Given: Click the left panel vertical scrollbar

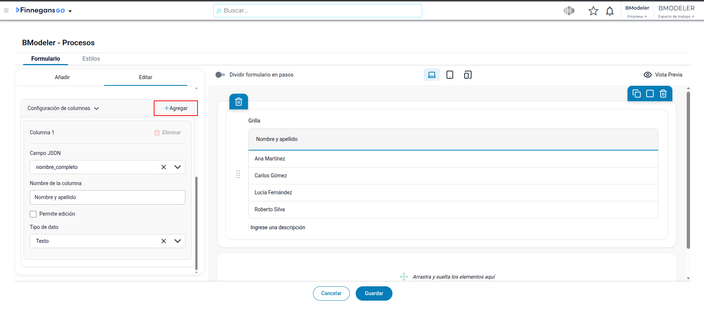Looking at the screenshot, I should 196,223.
